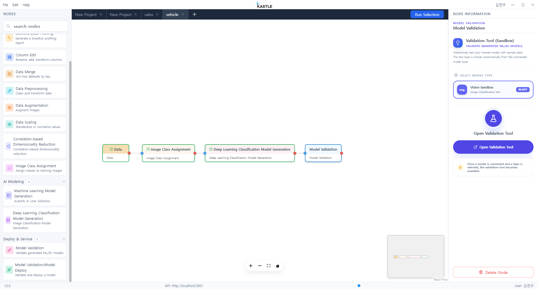The image size is (538, 289).
Task: Click the Delete Node button
Action: click(x=493, y=272)
